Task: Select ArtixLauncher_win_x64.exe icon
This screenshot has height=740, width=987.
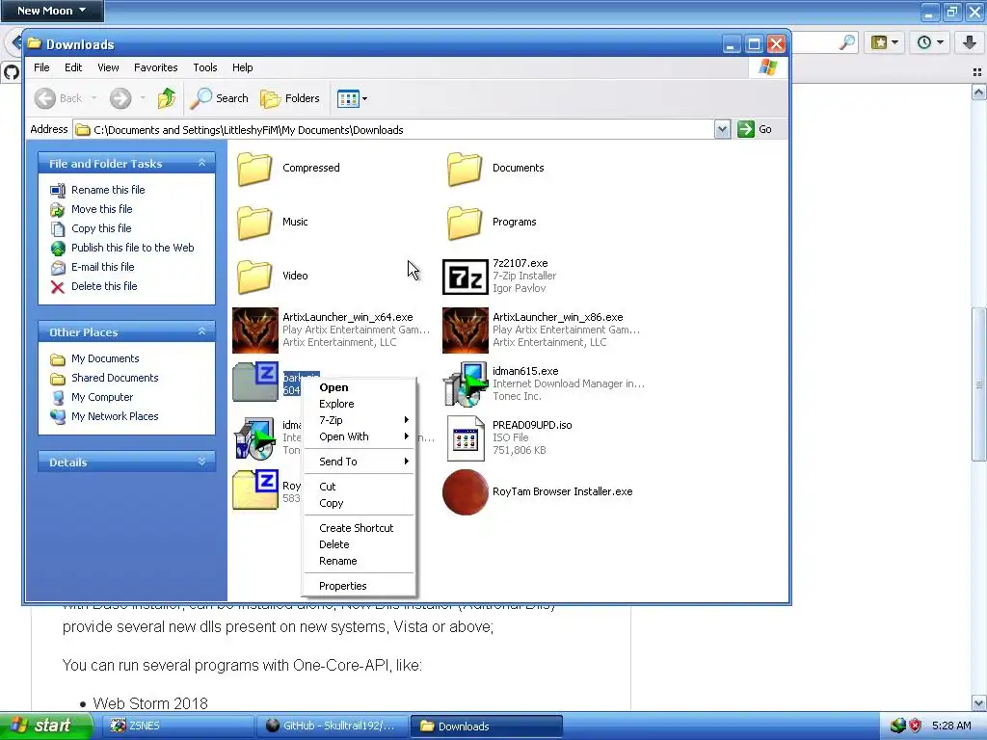Action: [x=254, y=330]
